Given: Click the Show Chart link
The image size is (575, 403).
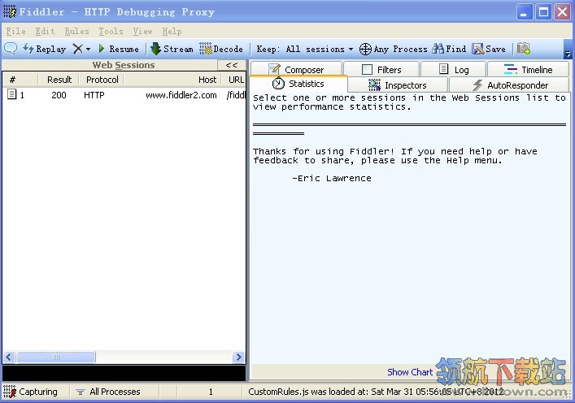Looking at the screenshot, I should click(x=410, y=372).
